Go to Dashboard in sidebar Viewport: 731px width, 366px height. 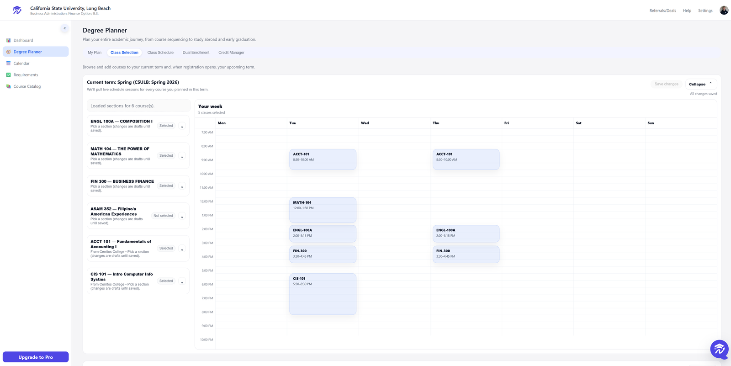36,40
